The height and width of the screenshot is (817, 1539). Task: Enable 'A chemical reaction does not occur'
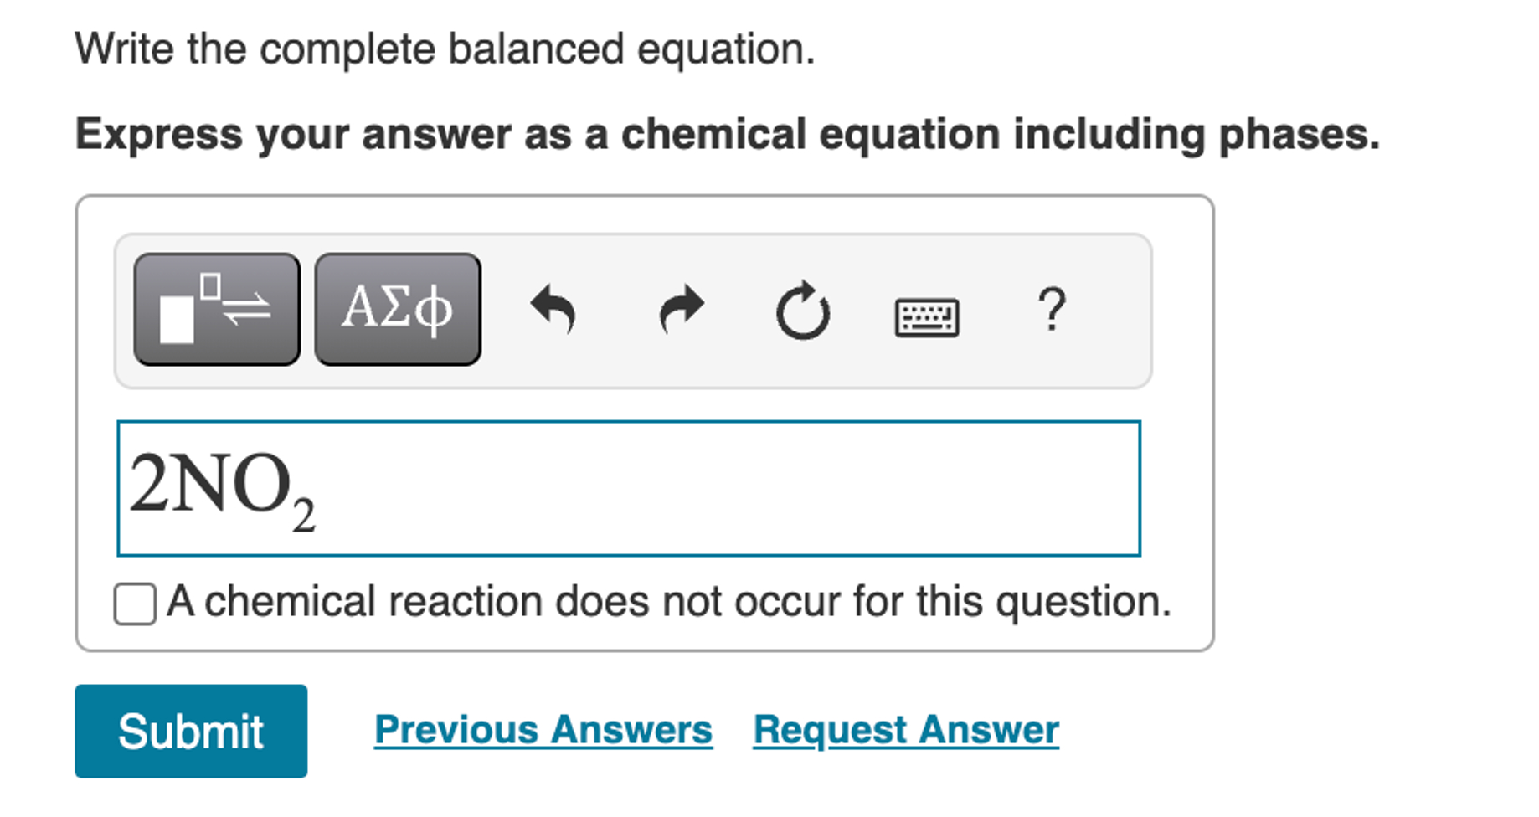point(135,602)
